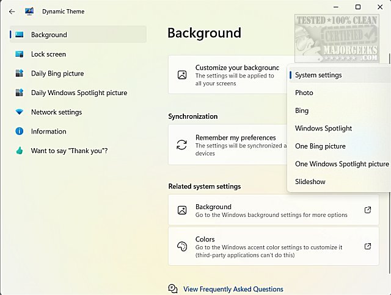Click the Network settings Wi-Fi icon
The image size is (391, 295).
coord(19,112)
